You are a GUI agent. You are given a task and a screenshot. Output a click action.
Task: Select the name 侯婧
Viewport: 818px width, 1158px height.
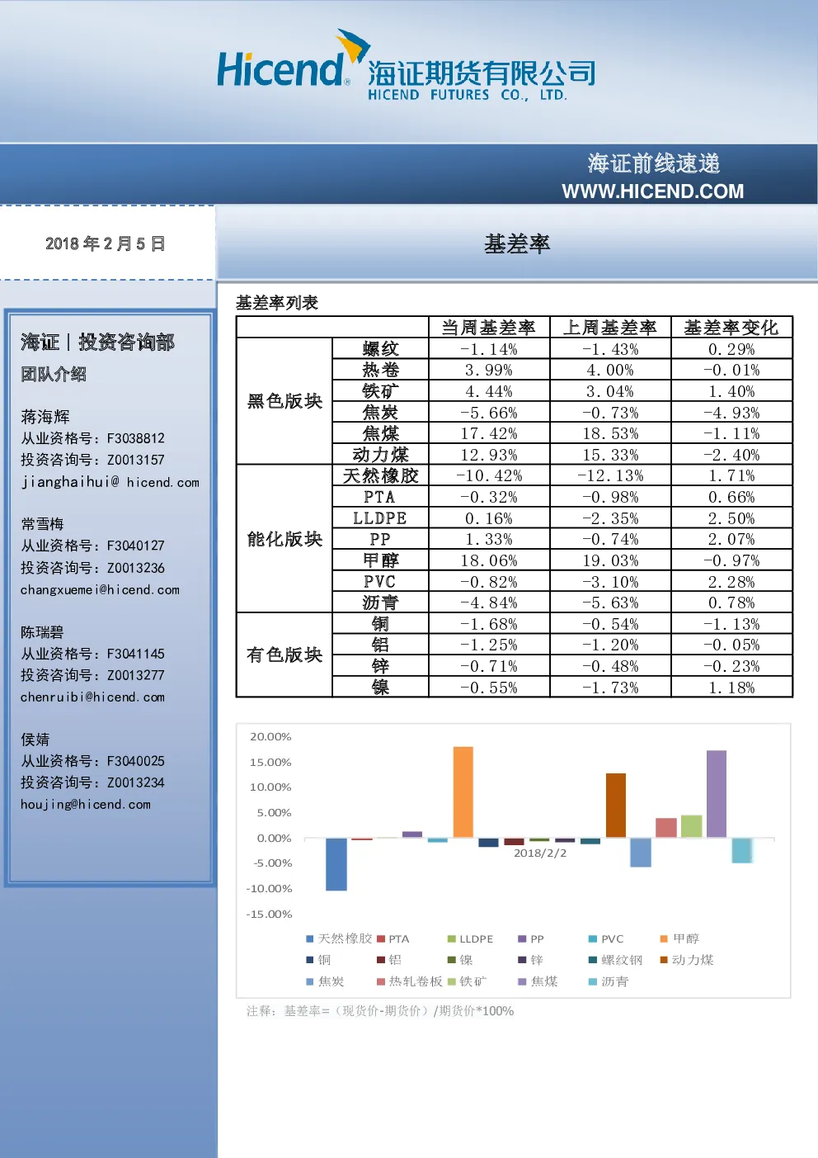click(x=35, y=740)
